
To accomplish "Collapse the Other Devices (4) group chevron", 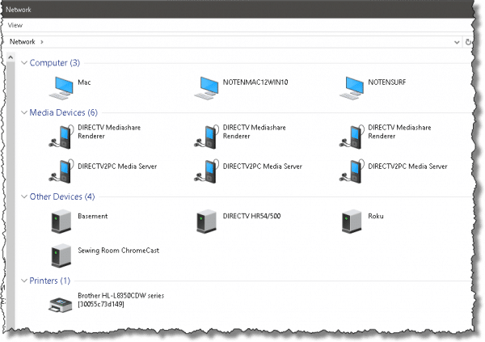I will tap(24, 196).
